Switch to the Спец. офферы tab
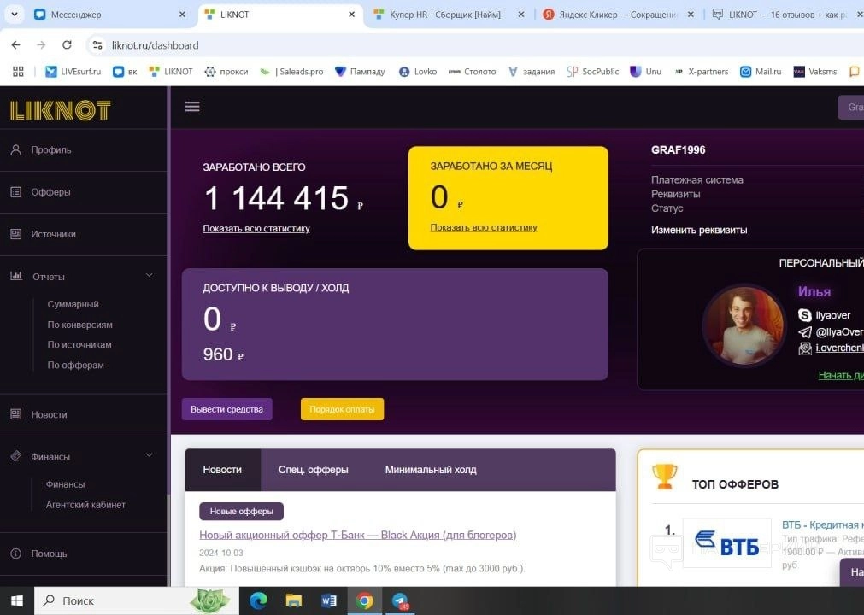 tap(313, 470)
